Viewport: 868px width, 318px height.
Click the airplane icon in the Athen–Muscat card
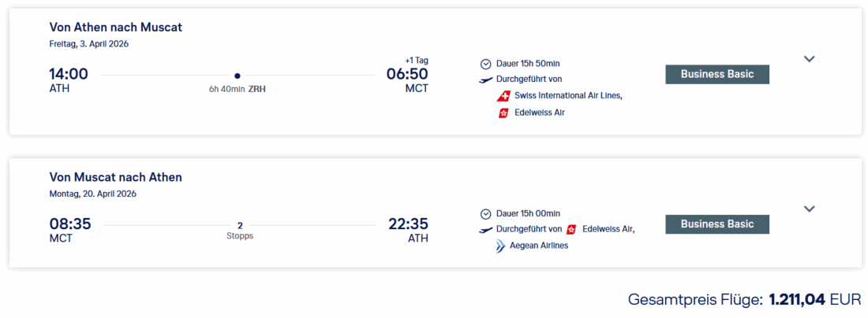pyautogui.click(x=485, y=79)
